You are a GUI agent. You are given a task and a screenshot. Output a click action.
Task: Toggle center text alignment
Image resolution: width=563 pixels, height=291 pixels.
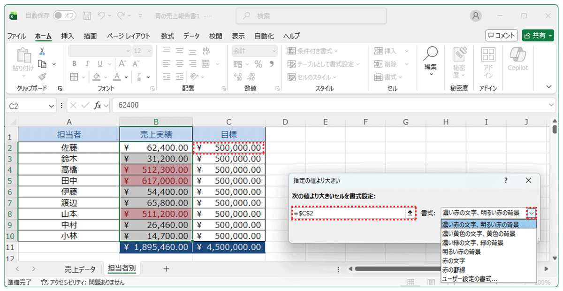179,63
